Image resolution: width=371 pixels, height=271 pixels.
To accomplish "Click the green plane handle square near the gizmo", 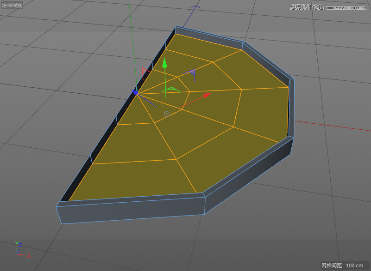I will coord(172,90).
